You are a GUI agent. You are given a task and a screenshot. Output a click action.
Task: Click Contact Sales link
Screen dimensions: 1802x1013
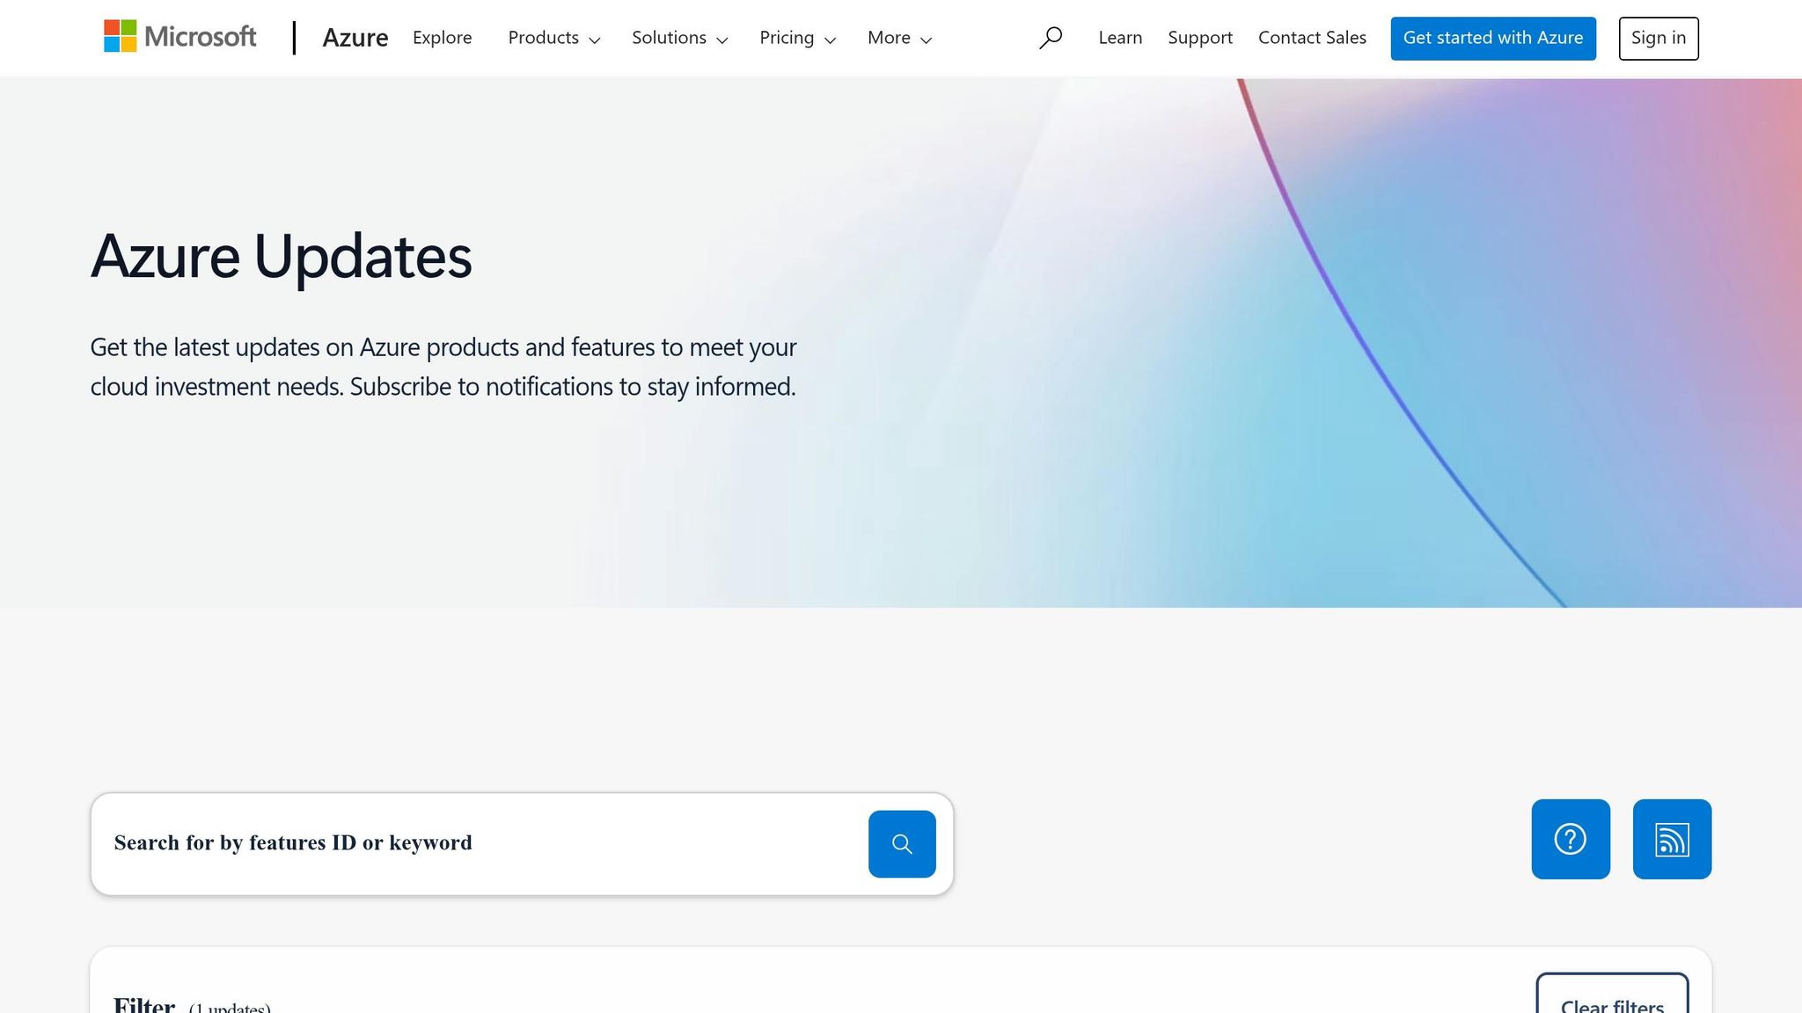coord(1312,38)
